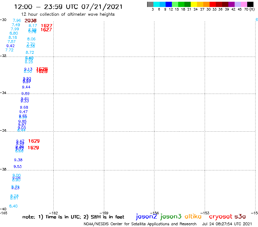
Task: Select the wave height value 9.47
Action: (23, 112)
